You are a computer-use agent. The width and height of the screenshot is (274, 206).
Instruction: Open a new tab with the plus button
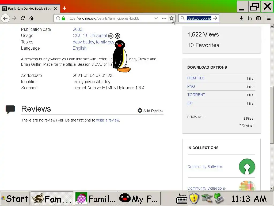(64, 8)
